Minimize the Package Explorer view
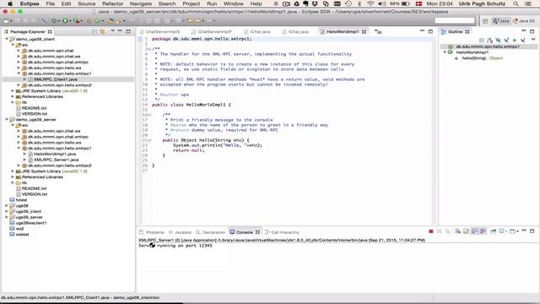The image size is (540, 304). (120, 31)
